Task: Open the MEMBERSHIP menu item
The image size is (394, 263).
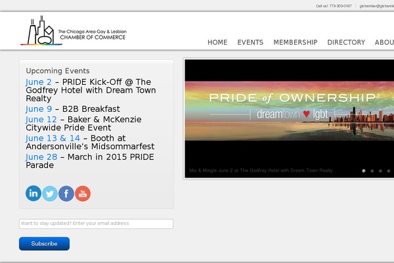Action: [x=295, y=42]
